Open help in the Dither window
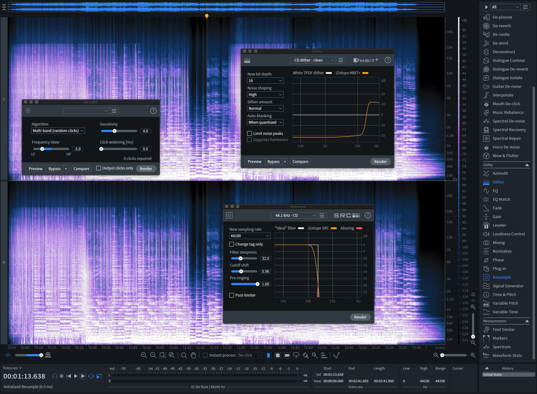537x394 pixels. pos(388,60)
